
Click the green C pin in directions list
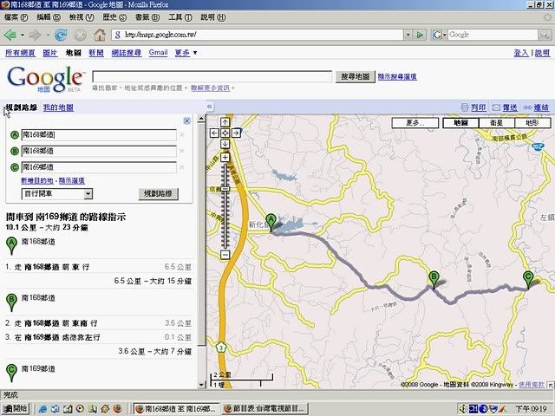click(11, 373)
